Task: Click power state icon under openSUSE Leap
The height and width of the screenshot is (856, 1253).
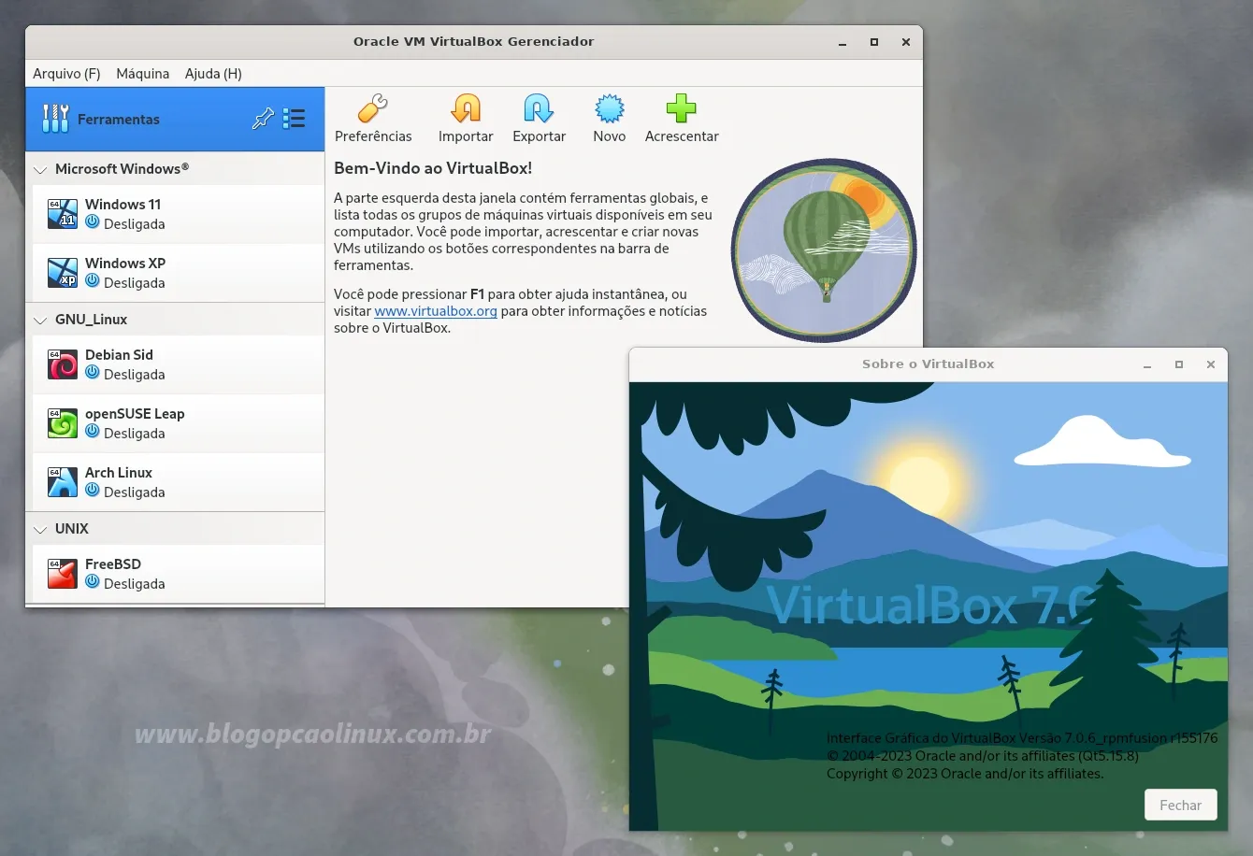Action: (93, 432)
